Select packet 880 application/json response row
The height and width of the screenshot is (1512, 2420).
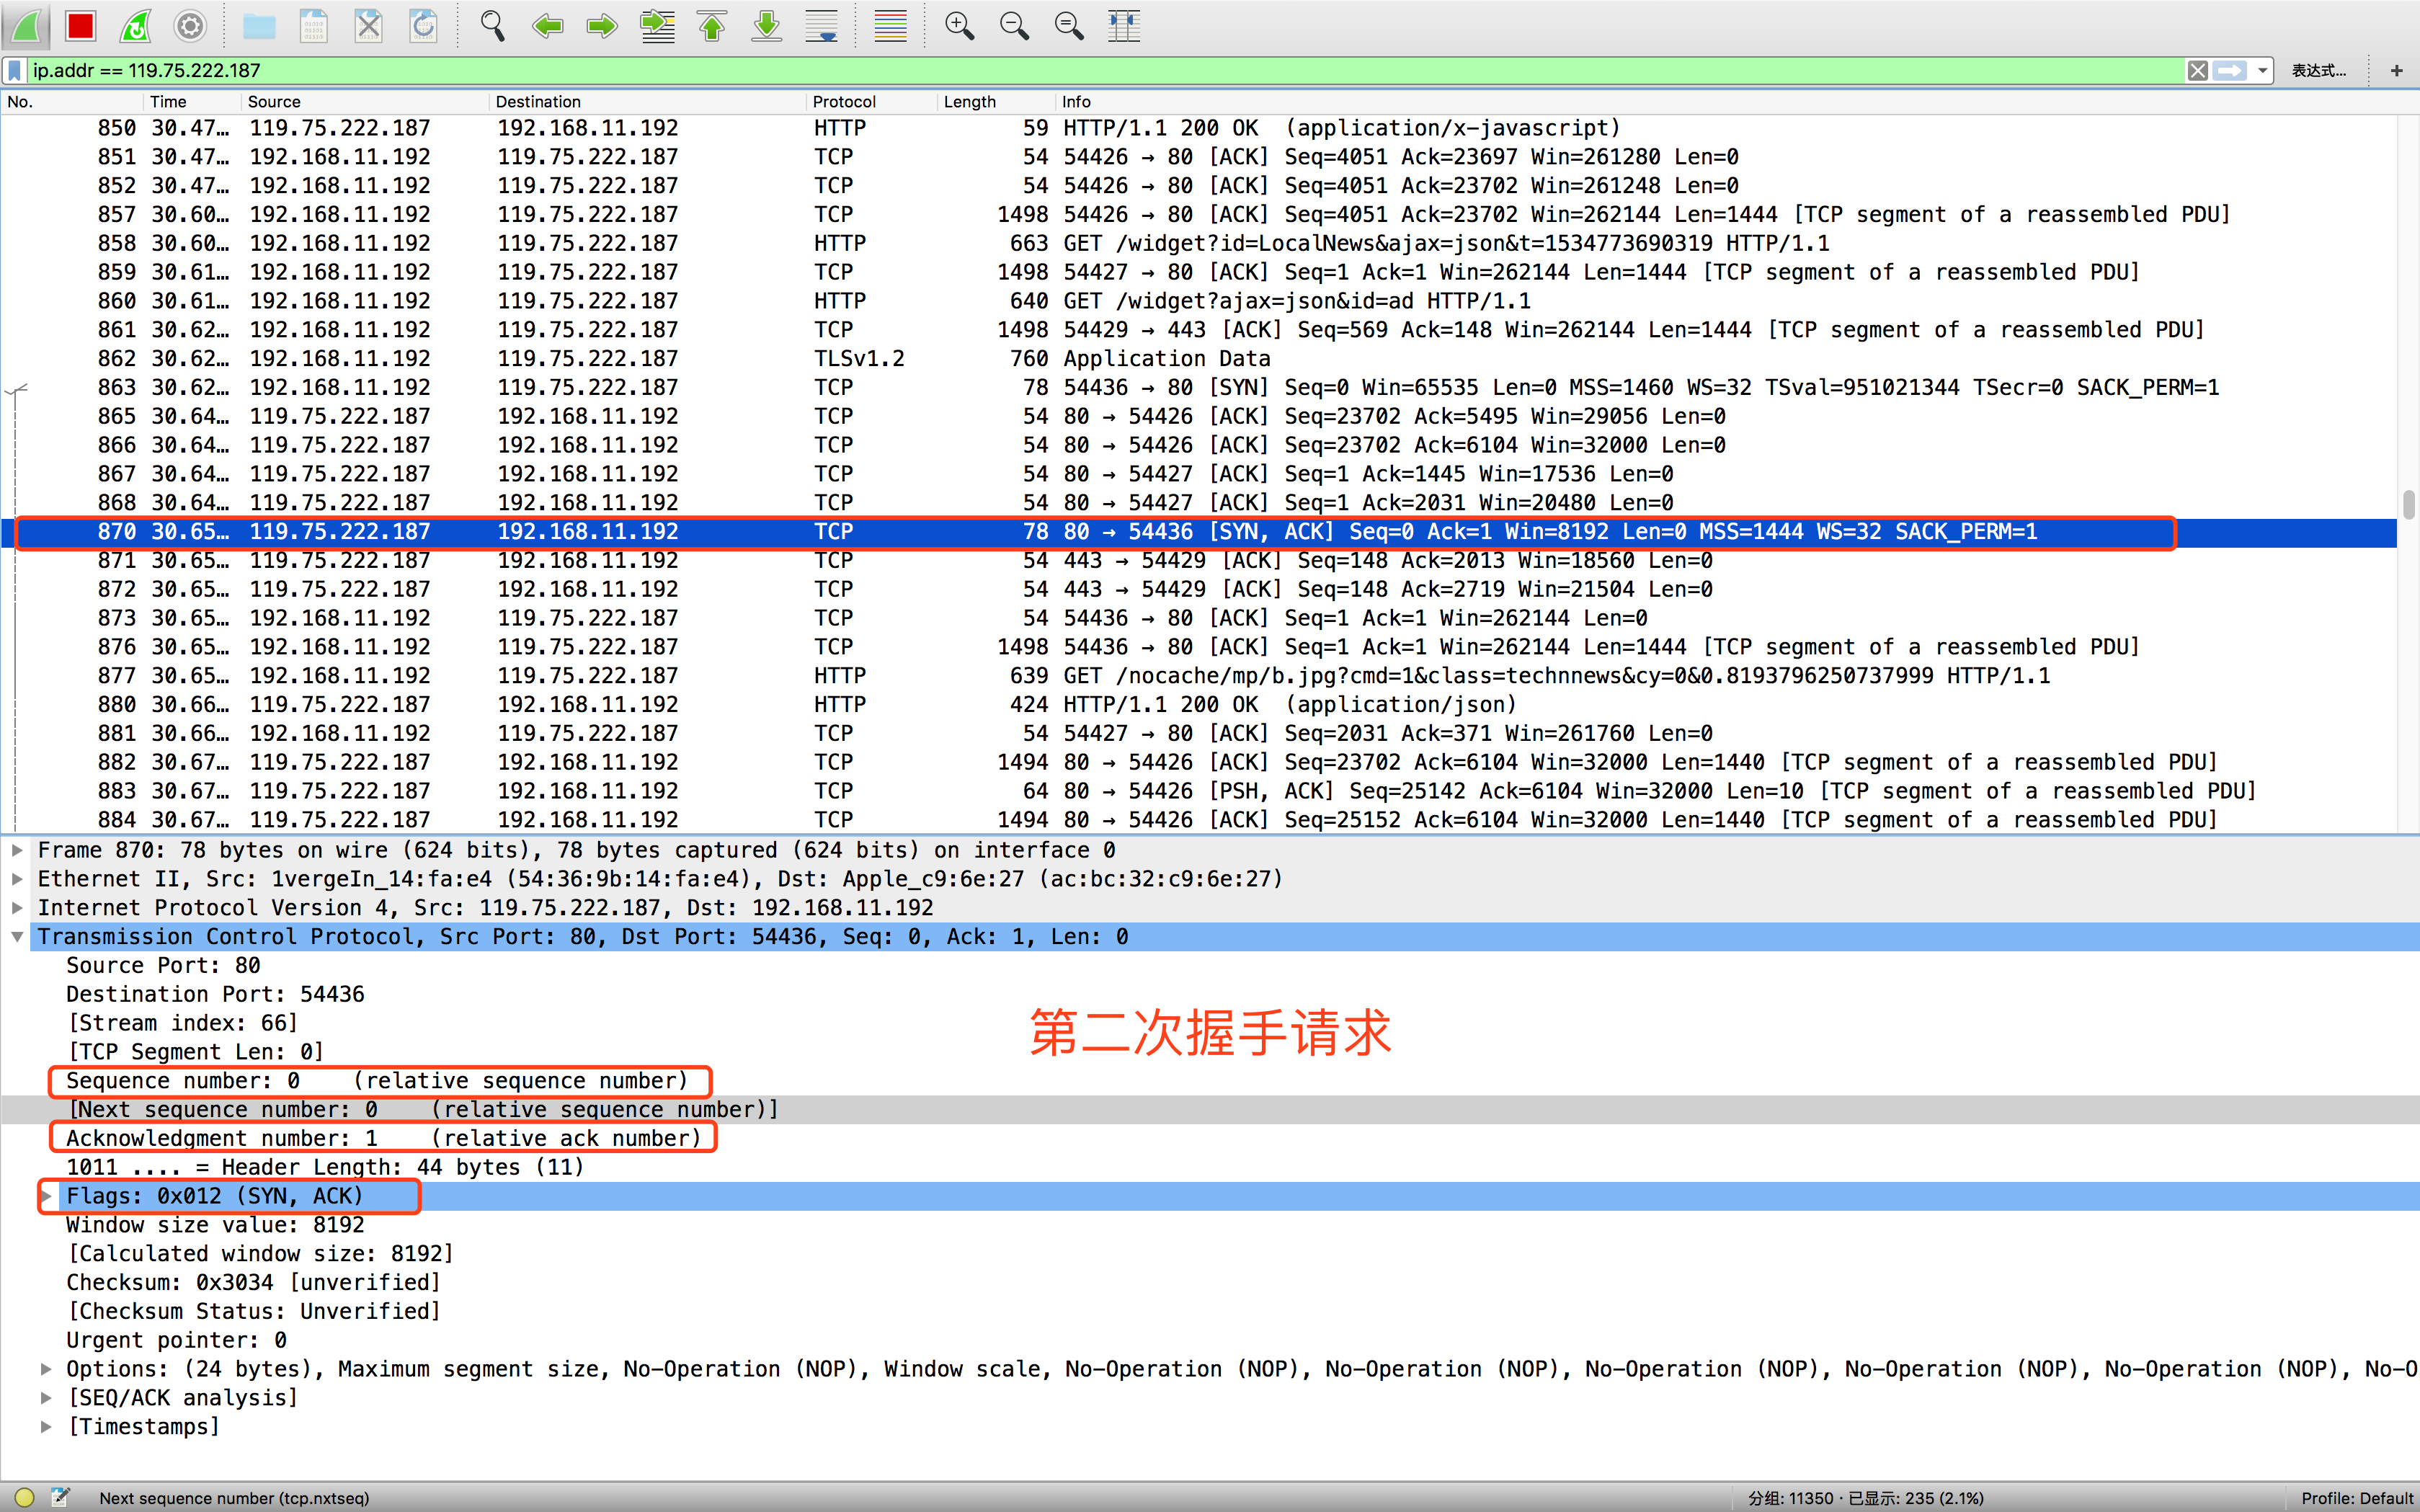pyautogui.click(x=1199, y=705)
